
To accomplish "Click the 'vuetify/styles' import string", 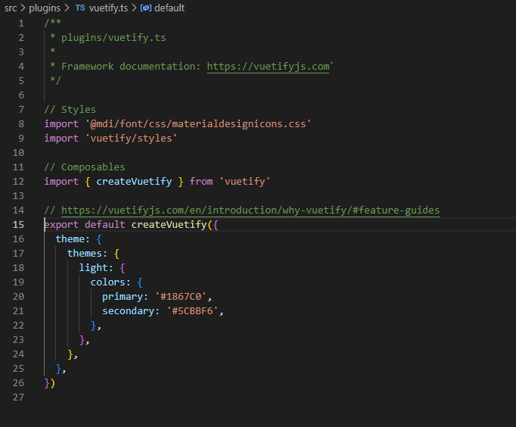I will [x=132, y=139].
